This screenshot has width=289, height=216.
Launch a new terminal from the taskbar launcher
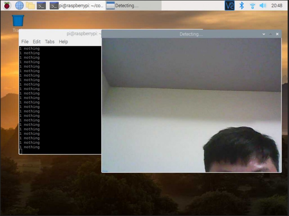click(41, 5)
